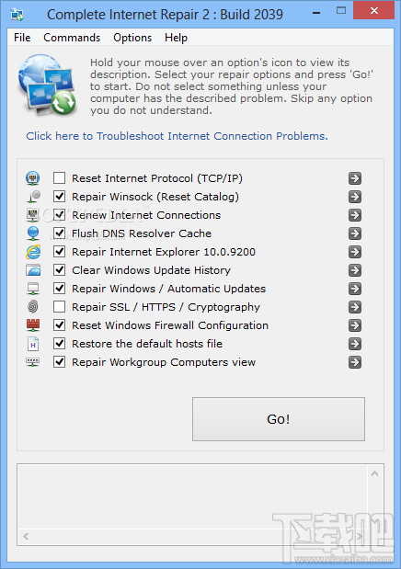Screen dimensions: 401x569
Task: Enable Repair SSL / HTTPS / Cryptography checkbox
Action: click(59, 307)
